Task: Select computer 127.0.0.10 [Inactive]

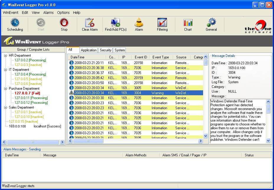Action: [x=29, y=117]
